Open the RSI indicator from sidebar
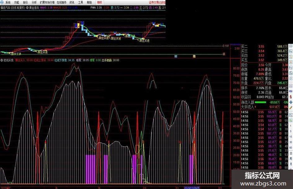 291,91
